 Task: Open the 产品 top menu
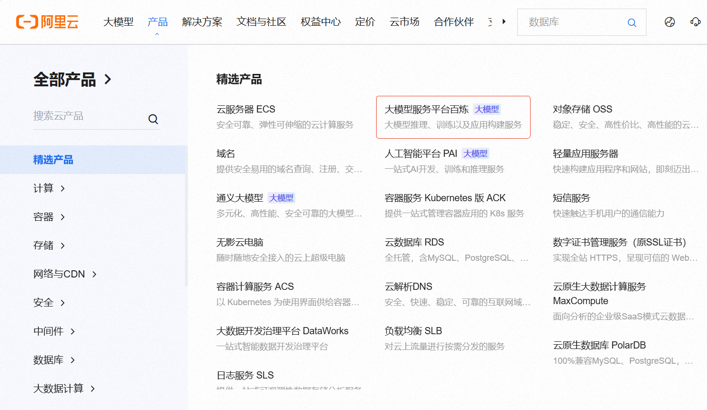(157, 22)
